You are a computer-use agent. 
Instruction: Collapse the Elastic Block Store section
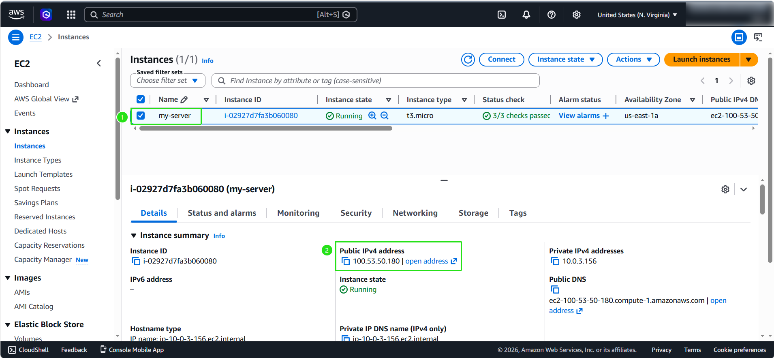(8, 324)
